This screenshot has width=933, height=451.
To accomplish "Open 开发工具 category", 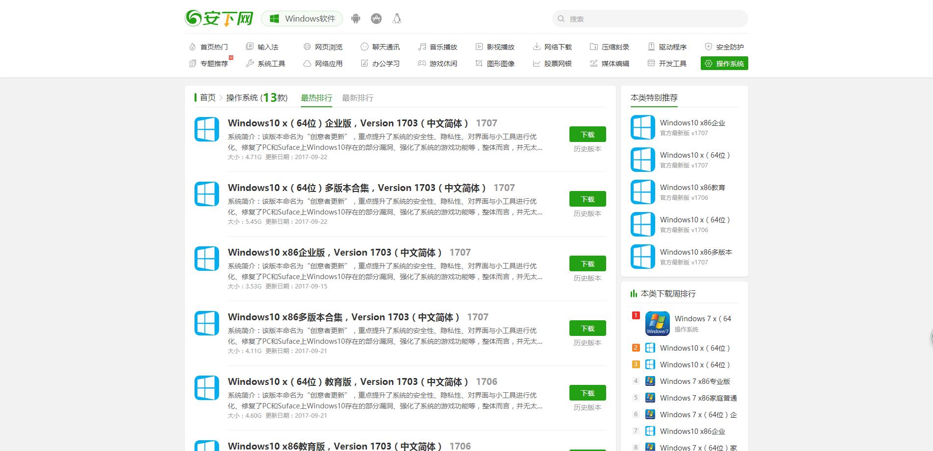I will (x=667, y=64).
